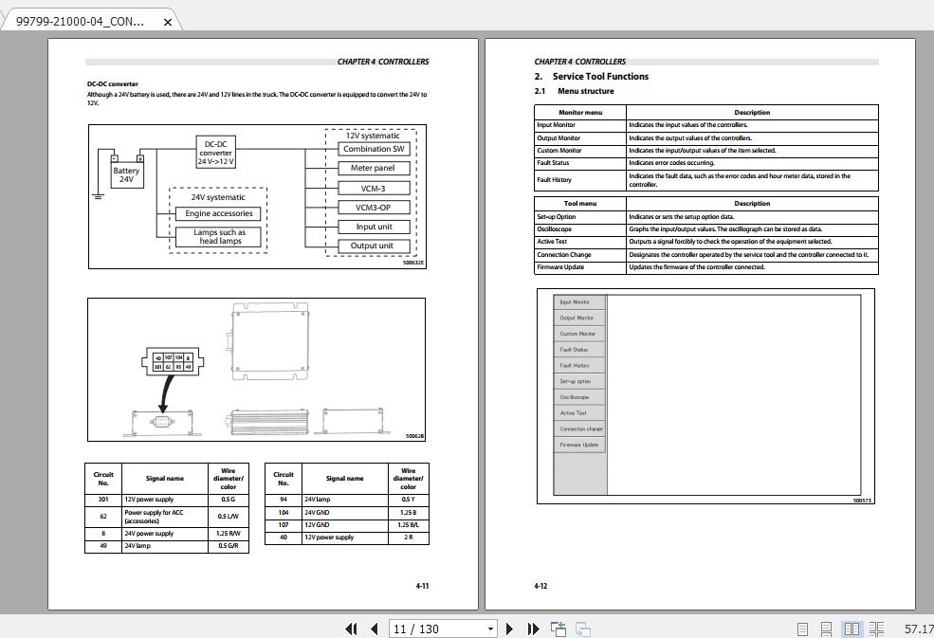Click the Battery 24V block in diagram
Screen dimensions: 934x638
click(126, 174)
